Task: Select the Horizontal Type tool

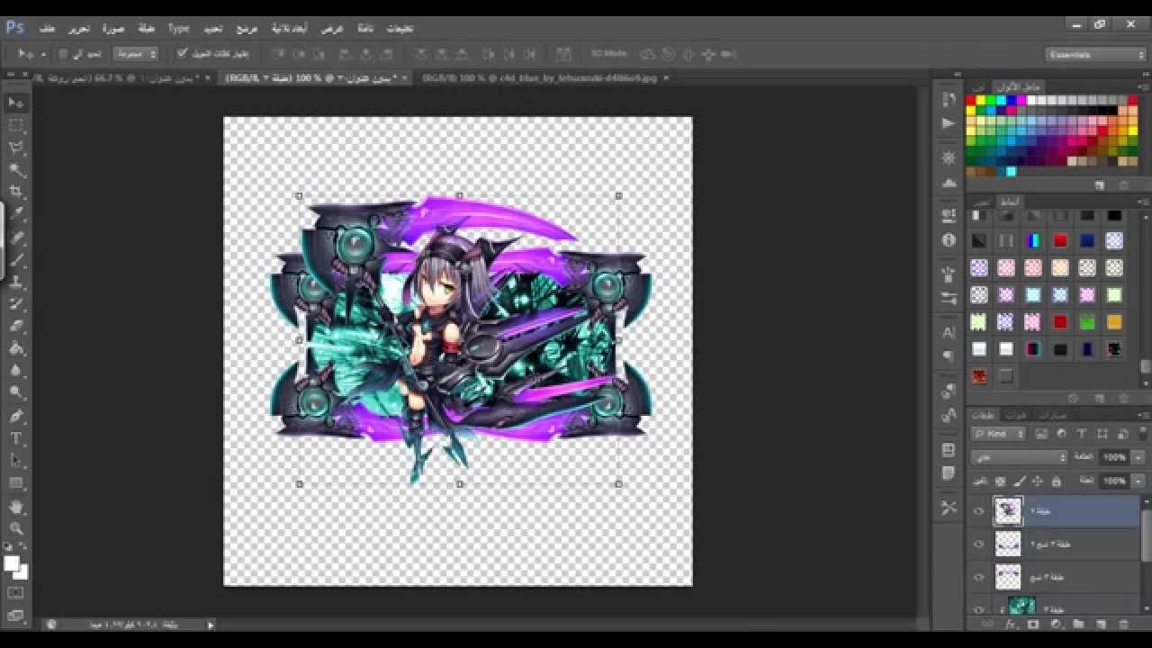Action: (x=16, y=438)
